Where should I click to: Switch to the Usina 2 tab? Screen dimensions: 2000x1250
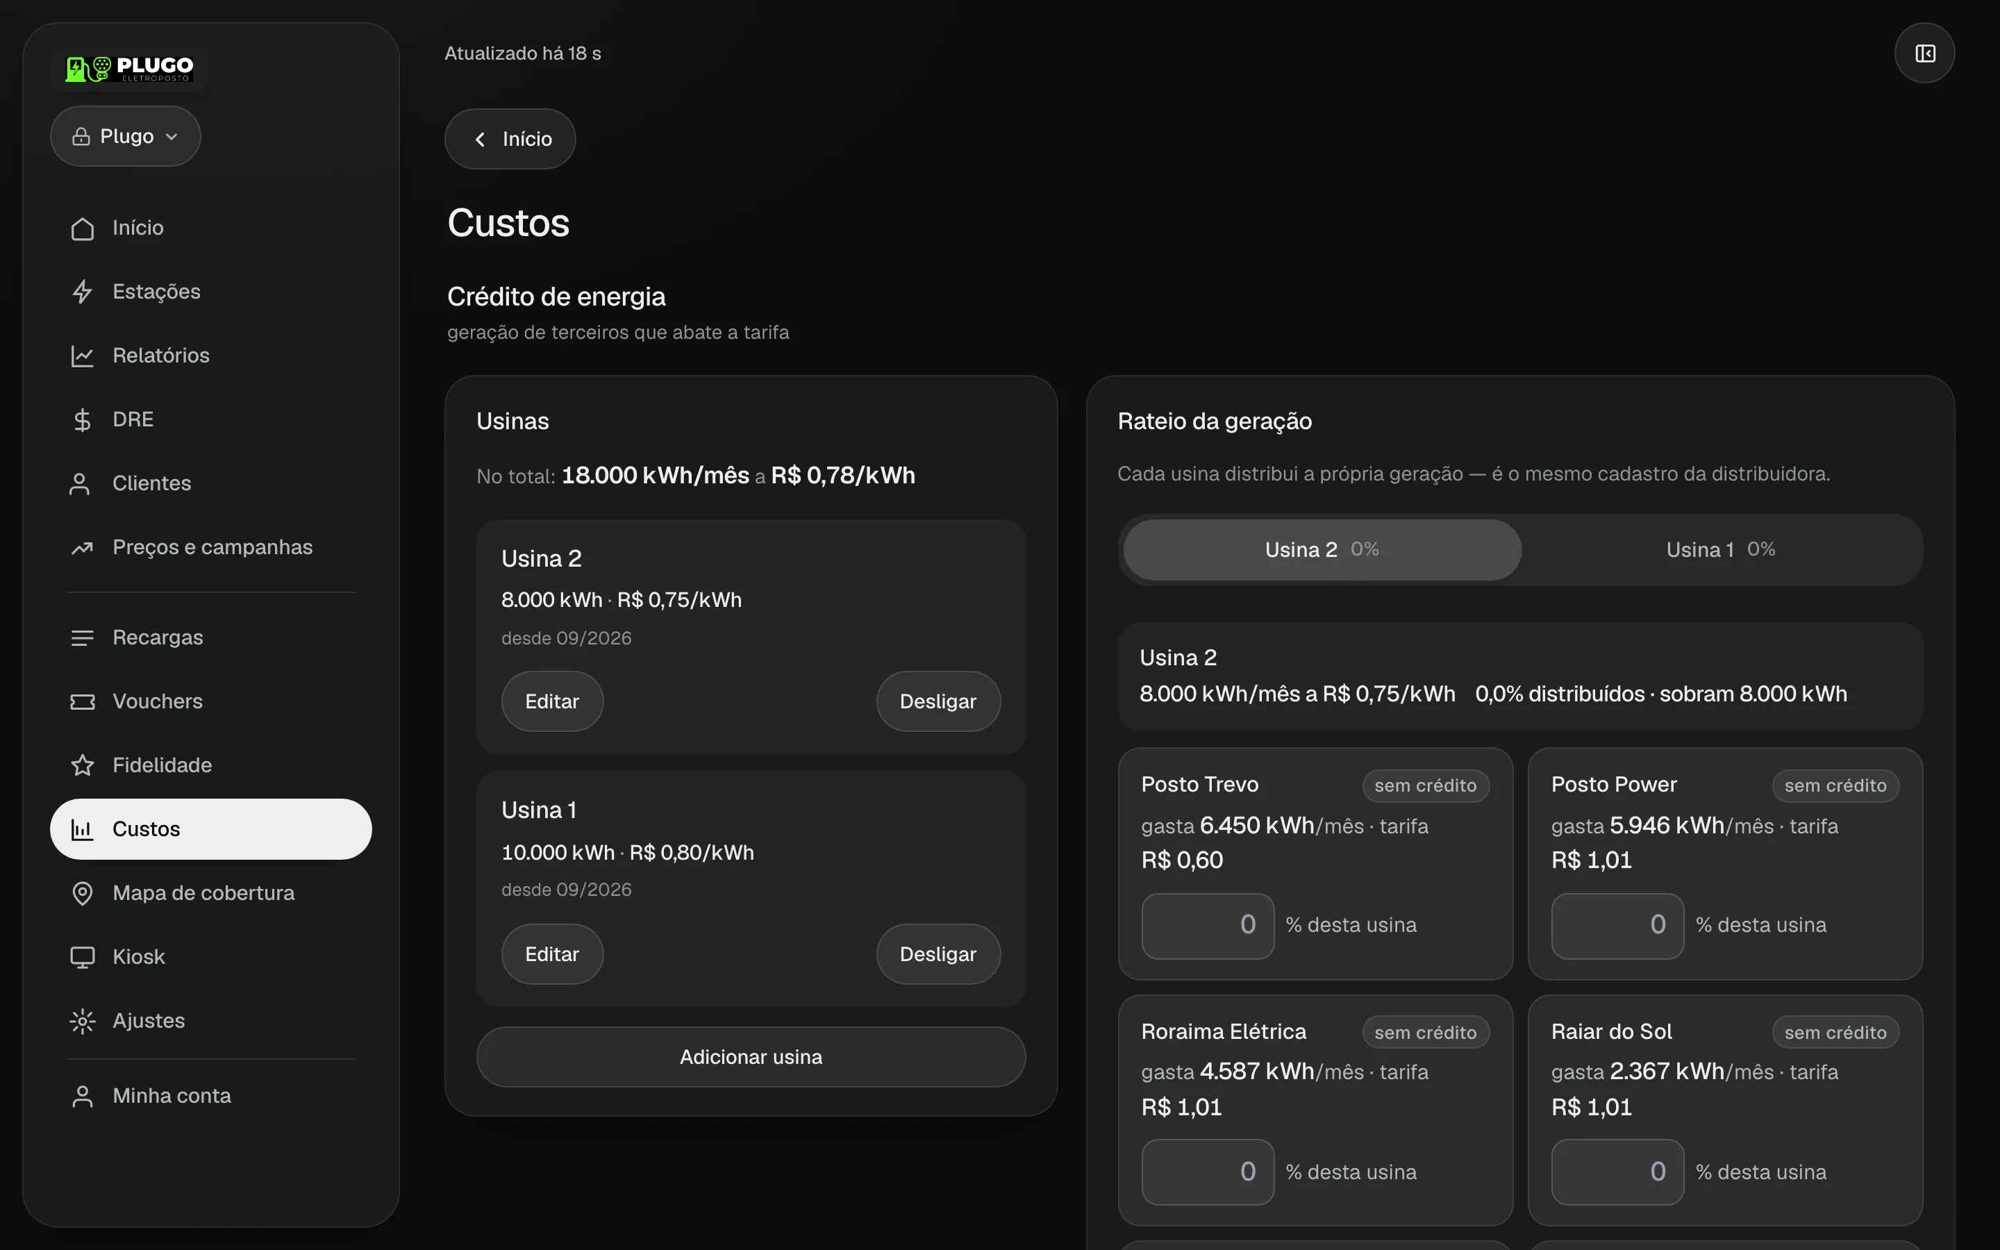(1322, 550)
